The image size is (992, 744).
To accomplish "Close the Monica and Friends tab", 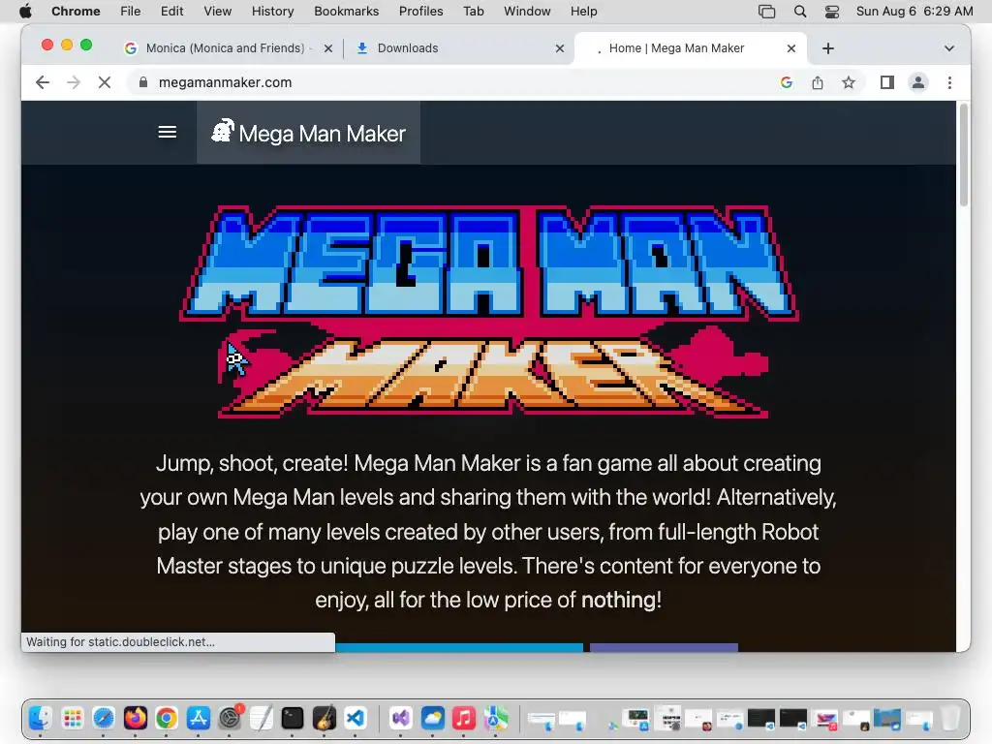I will (327, 48).
